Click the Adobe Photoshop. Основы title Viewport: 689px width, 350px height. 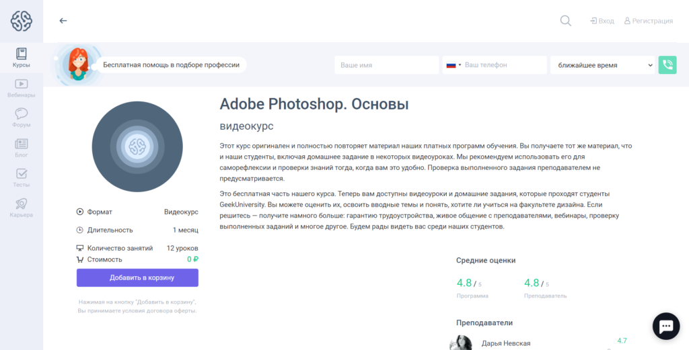(x=314, y=104)
